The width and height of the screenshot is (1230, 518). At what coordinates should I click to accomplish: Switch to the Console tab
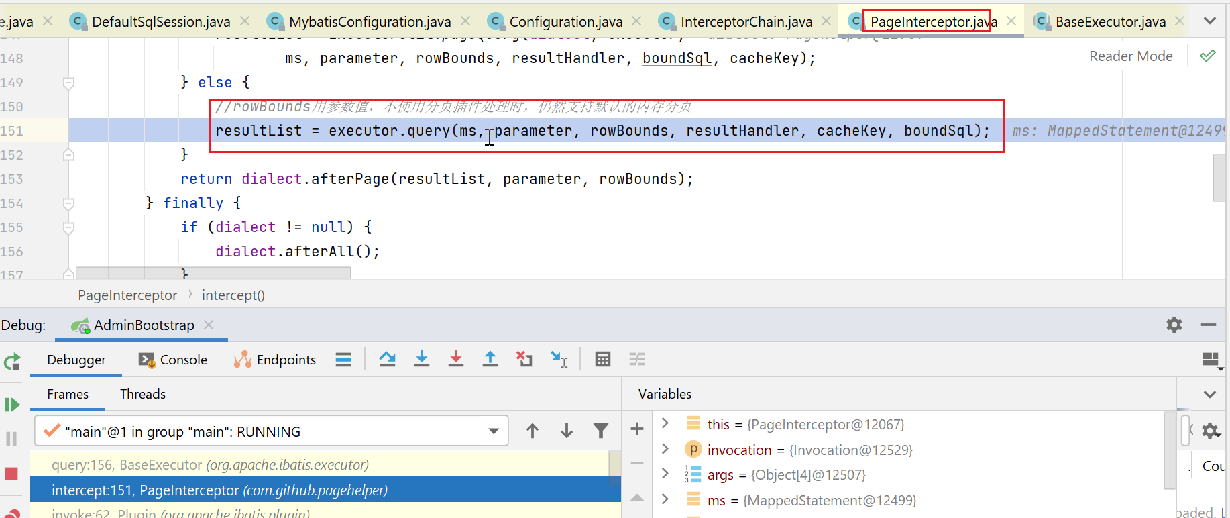pyautogui.click(x=173, y=360)
